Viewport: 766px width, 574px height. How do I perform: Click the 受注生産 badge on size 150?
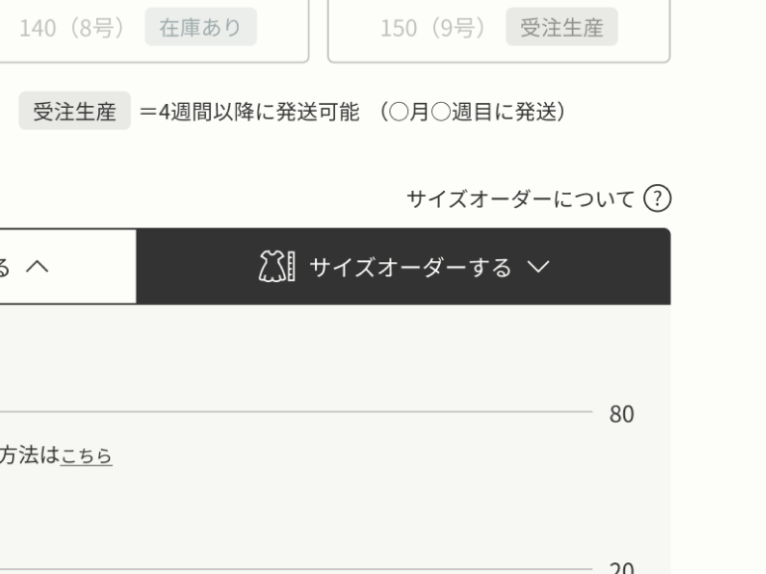coord(561,28)
